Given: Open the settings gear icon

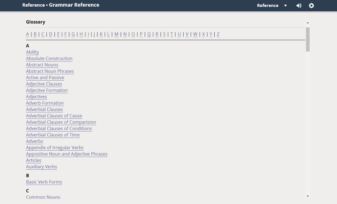Looking at the screenshot, I should (311, 6).
